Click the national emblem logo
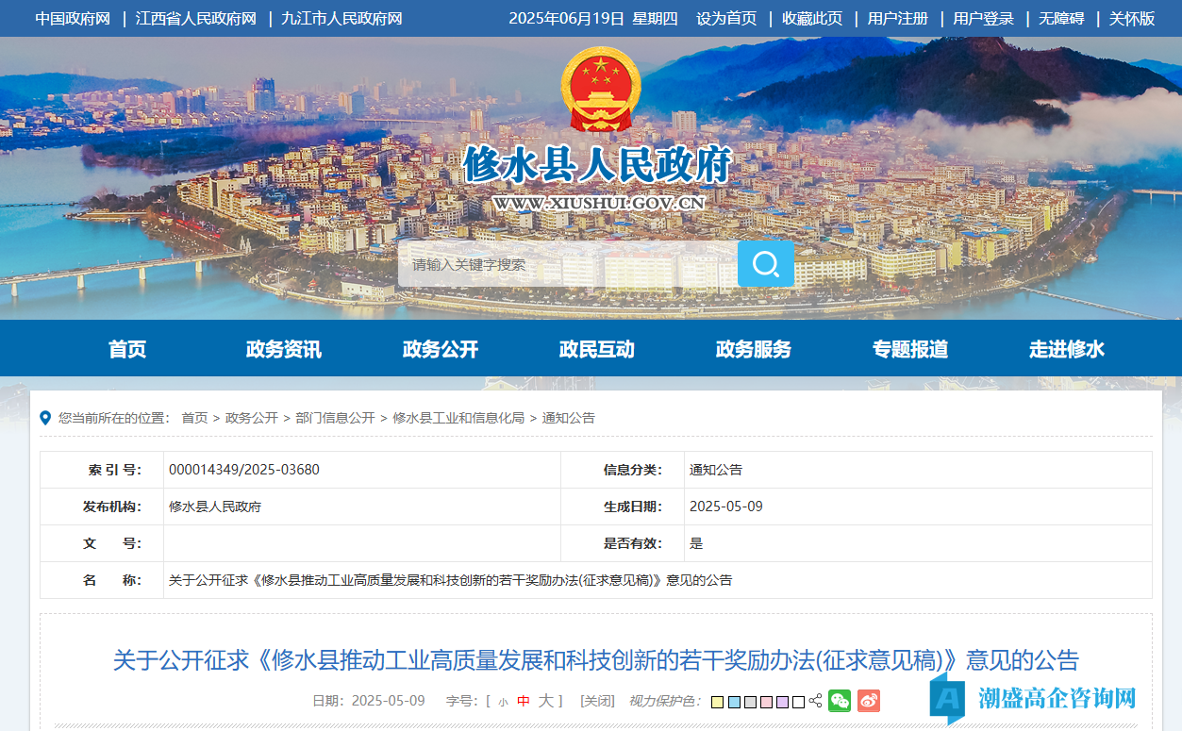This screenshot has width=1182, height=731. [x=600, y=90]
